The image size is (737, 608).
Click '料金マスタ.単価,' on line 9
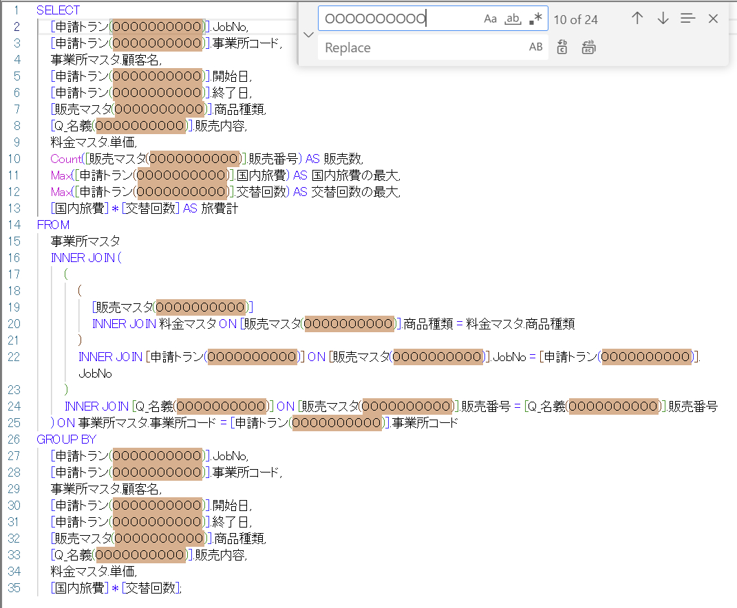coord(94,142)
